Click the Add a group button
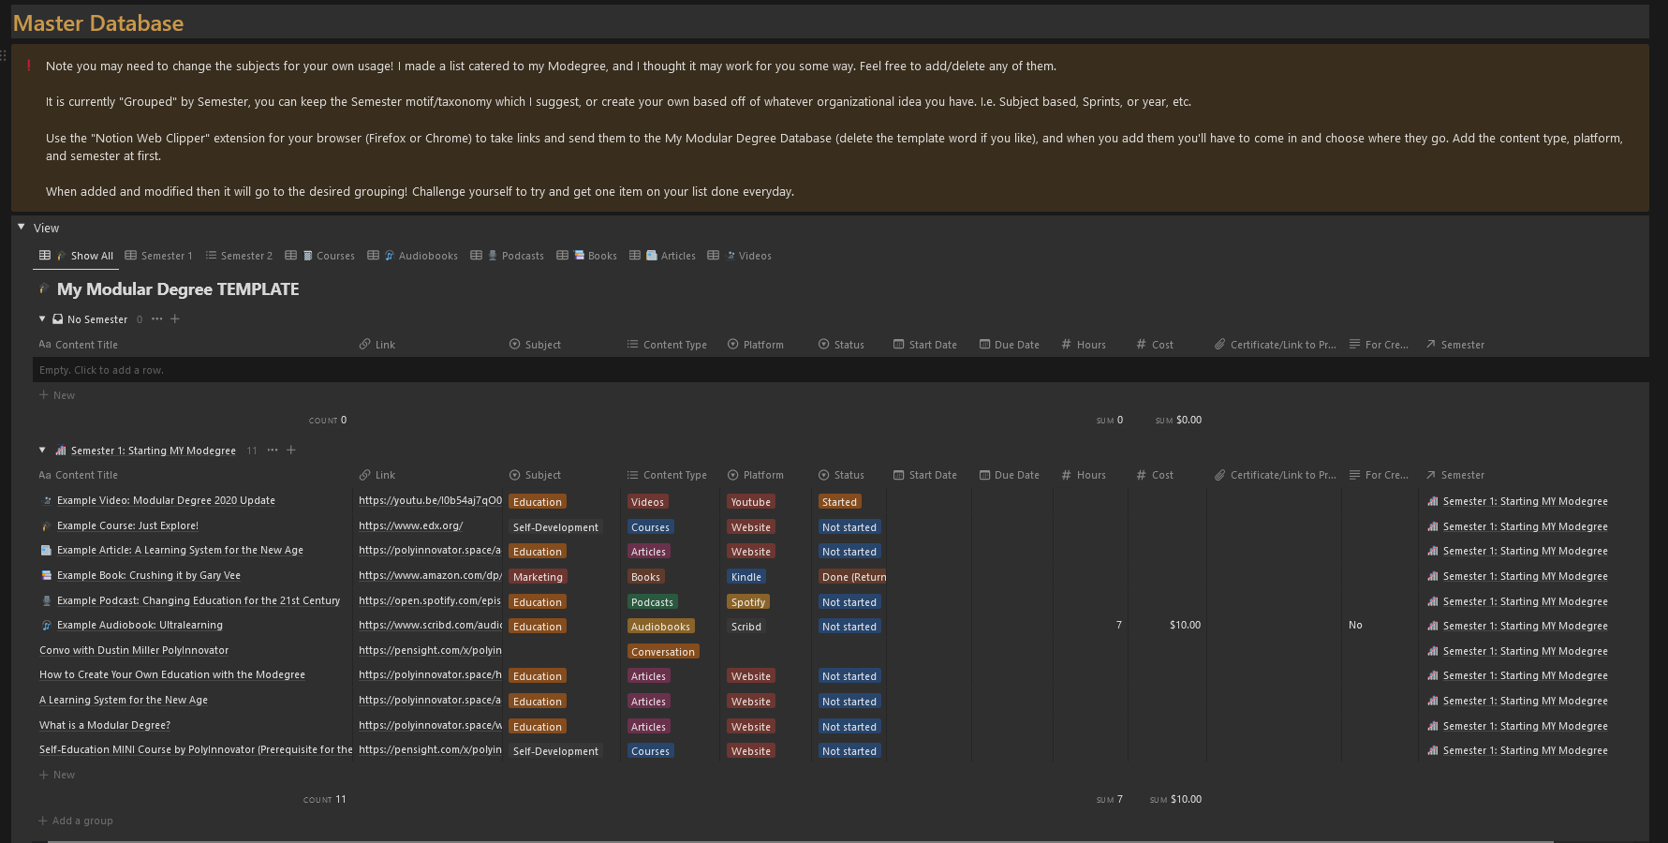 pos(76,821)
